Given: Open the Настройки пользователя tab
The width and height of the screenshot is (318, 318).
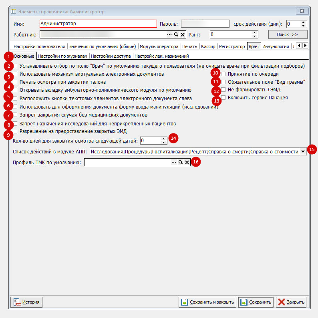Looking at the screenshot, I should [x=39, y=46].
